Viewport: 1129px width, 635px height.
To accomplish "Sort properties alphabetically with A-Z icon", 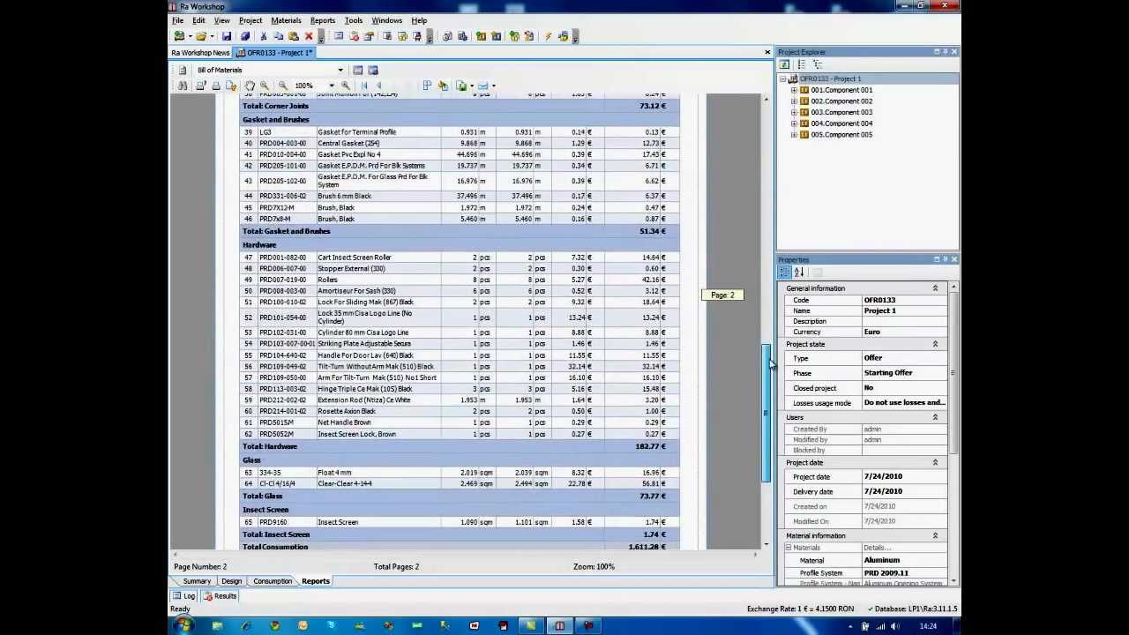I will coord(799,273).
